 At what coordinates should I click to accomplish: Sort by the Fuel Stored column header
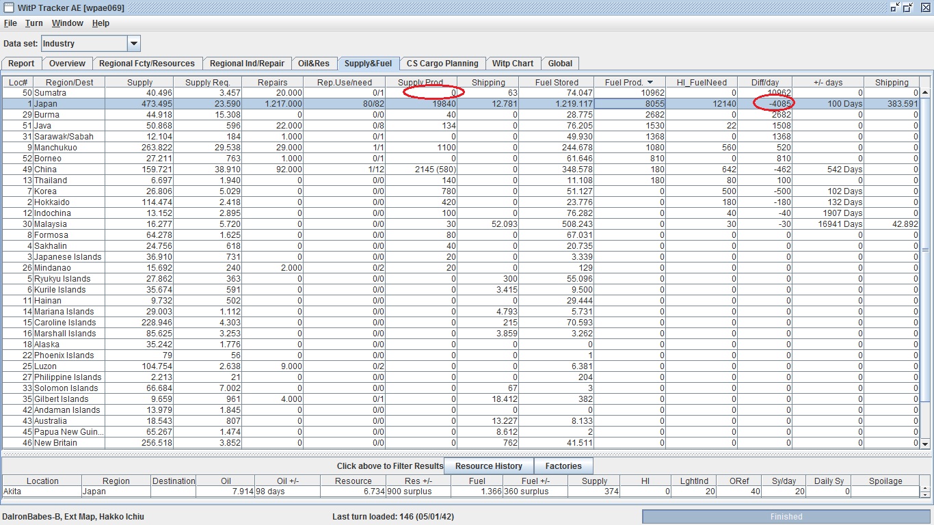click(x=557, y=82)
